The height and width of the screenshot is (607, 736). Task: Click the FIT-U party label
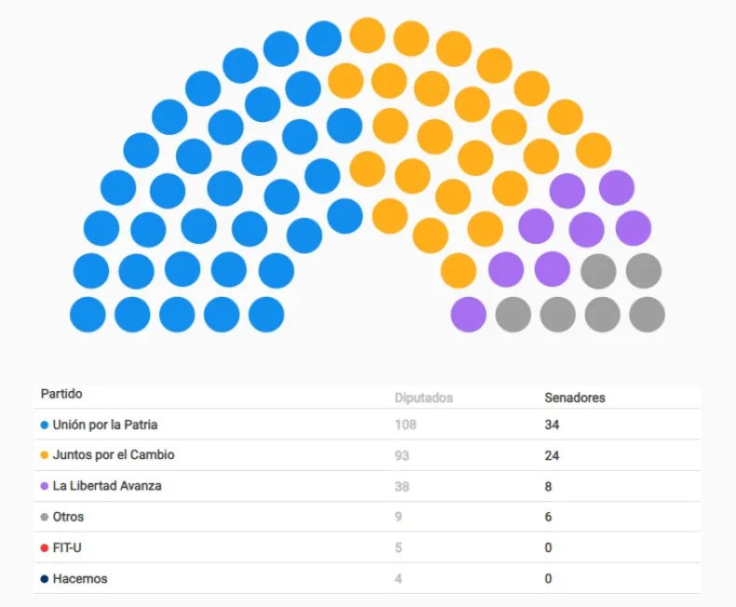tap(67, 547)
